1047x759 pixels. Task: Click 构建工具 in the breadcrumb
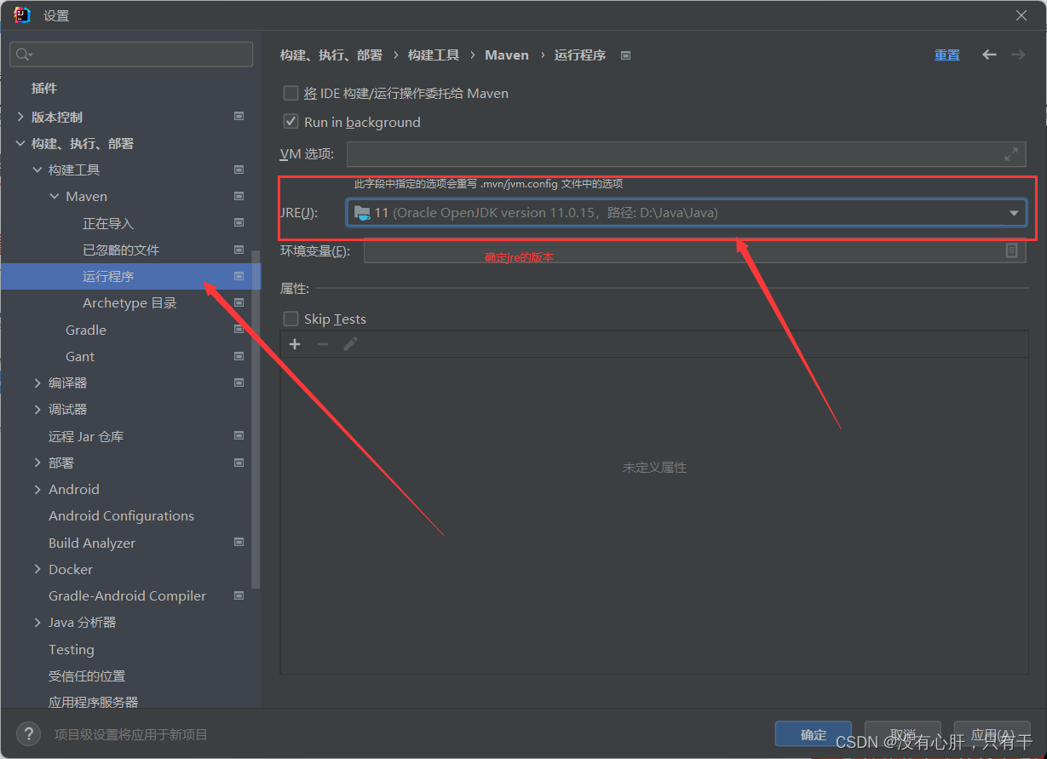pos(434,55)
